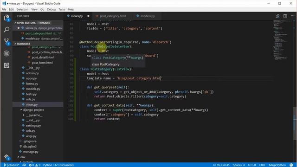This screenshot has height=167, width=297.
Task: Open post_form.html in file tree
Action: (x=42, y=63)
